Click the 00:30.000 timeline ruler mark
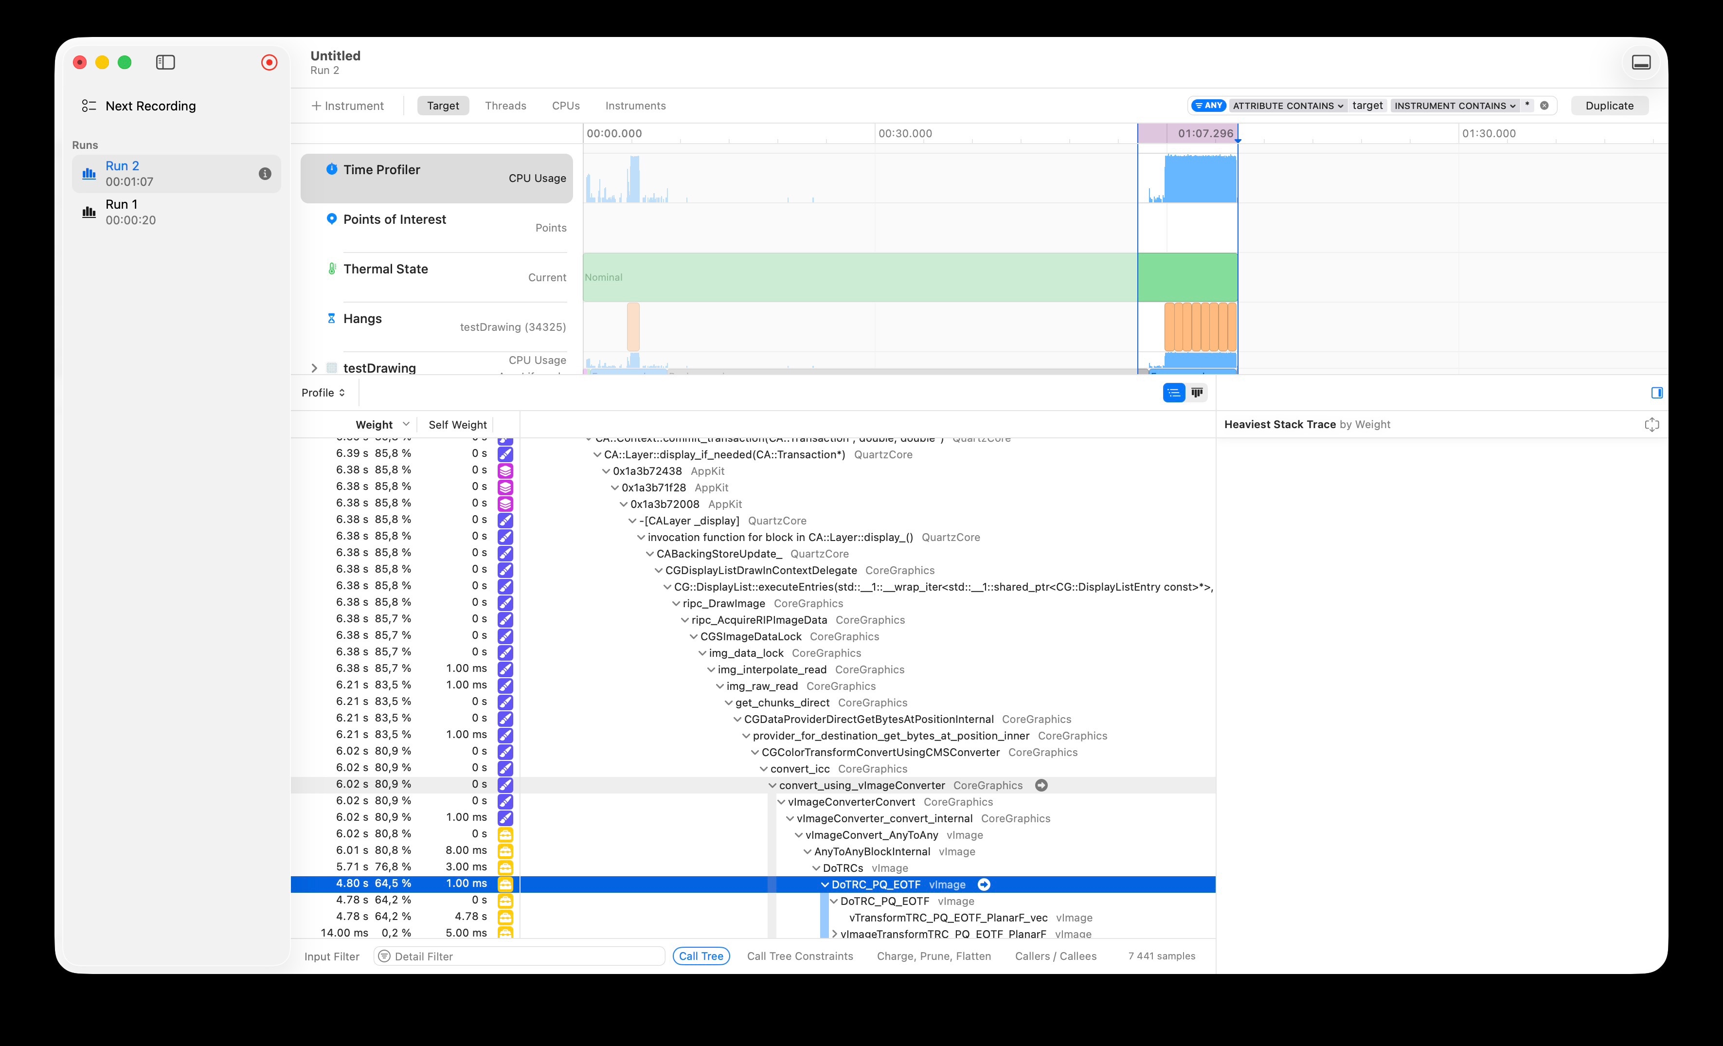The height and width of the screenshot is (1046, 1723). coord(905,133)
